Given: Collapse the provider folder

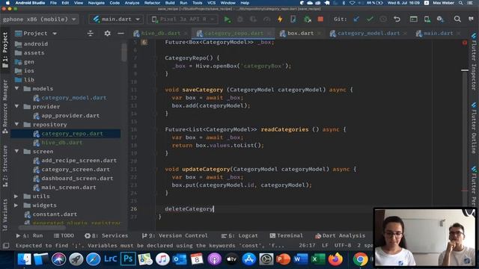Looking at the screenshot, I should [16, 106].
